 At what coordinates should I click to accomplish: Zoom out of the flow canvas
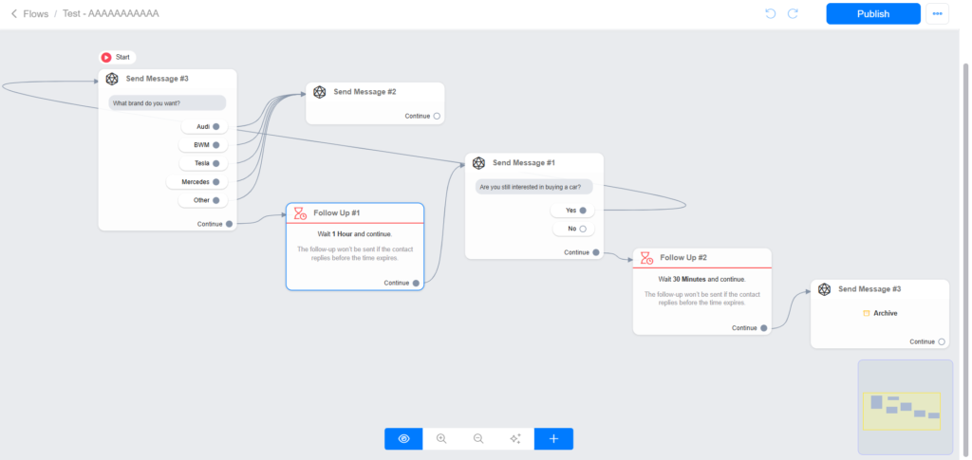click(x=478, y=438)
